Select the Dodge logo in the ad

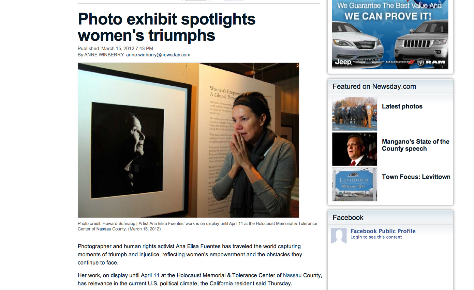399,62
